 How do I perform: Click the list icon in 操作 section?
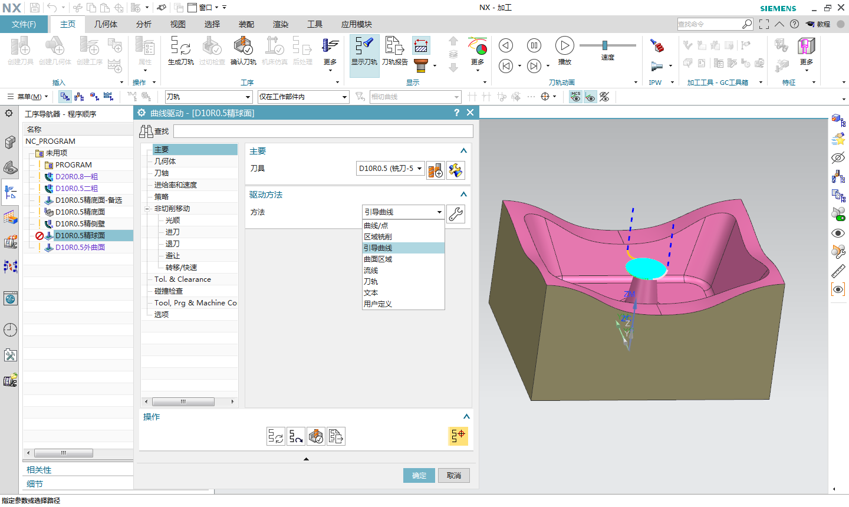pos(336,436)
